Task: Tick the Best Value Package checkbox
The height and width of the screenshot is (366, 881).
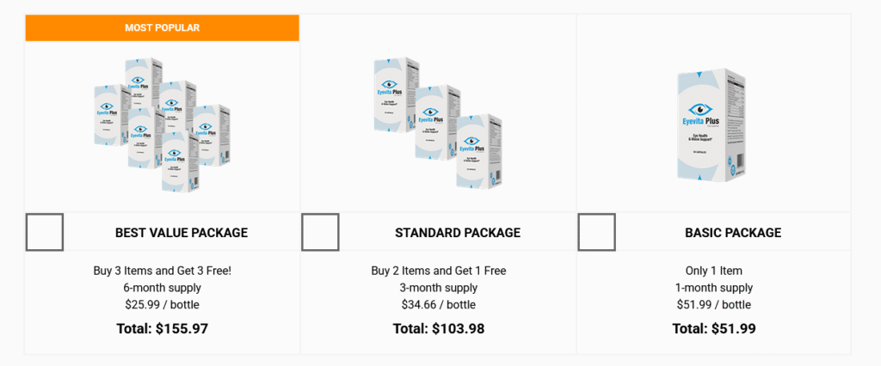Action: (x=45, y=232)
